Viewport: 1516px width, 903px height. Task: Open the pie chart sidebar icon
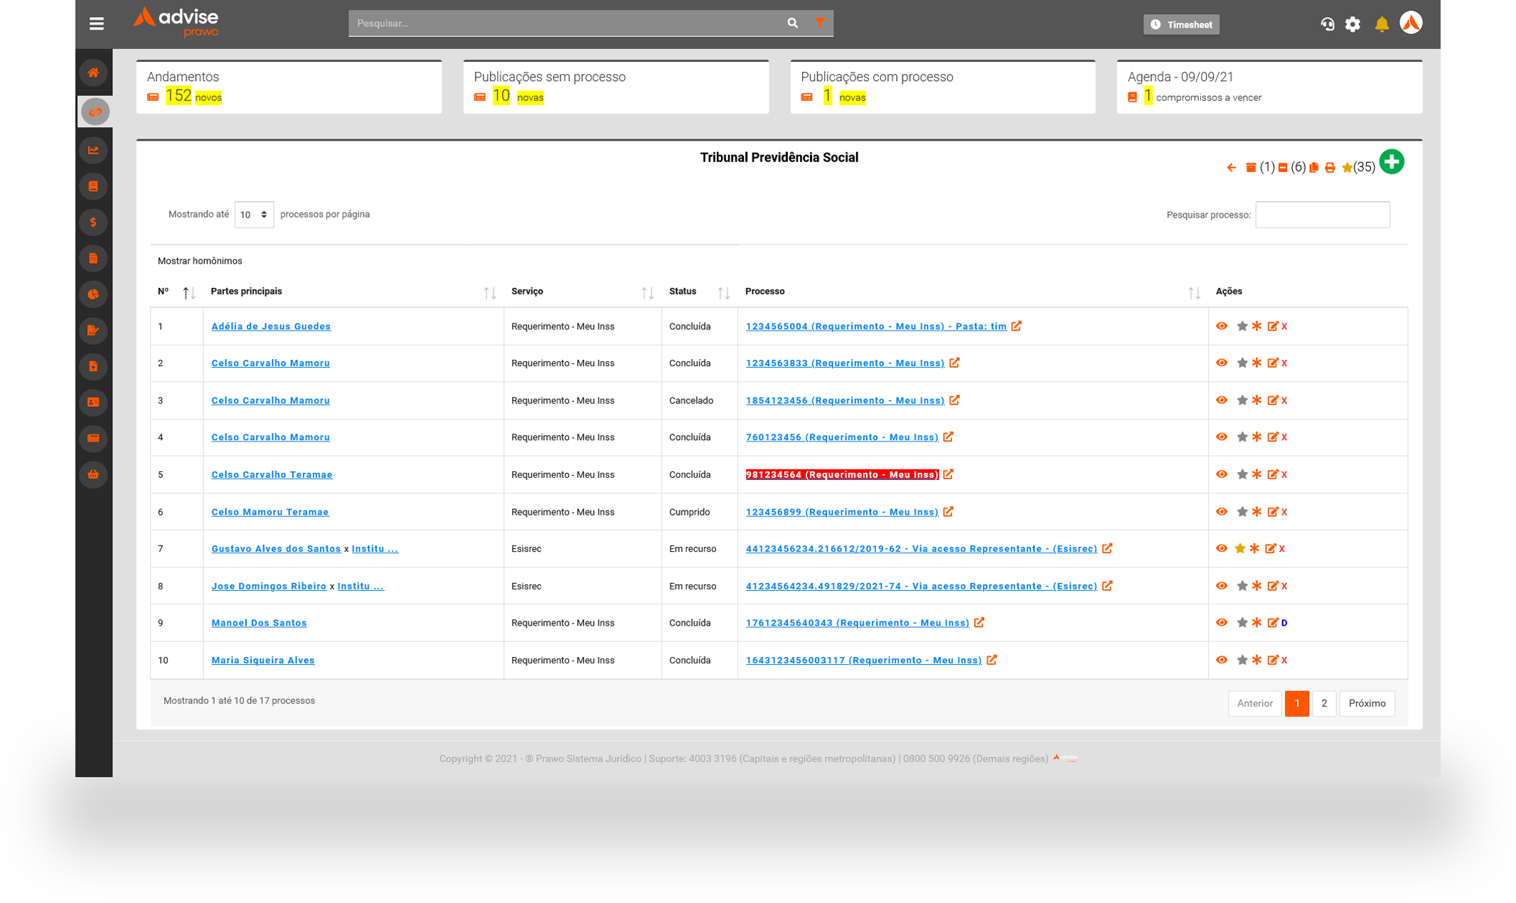pos(94,294)
